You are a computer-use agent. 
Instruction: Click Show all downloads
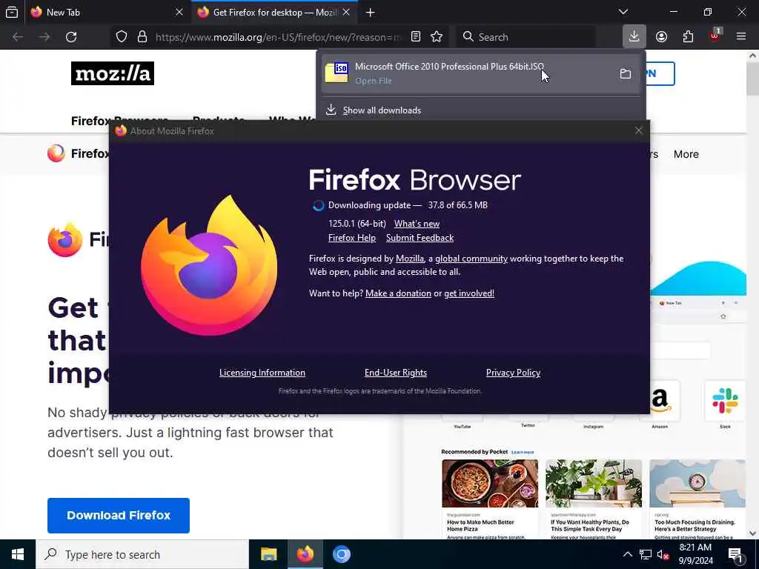click(x=382, y=110)
